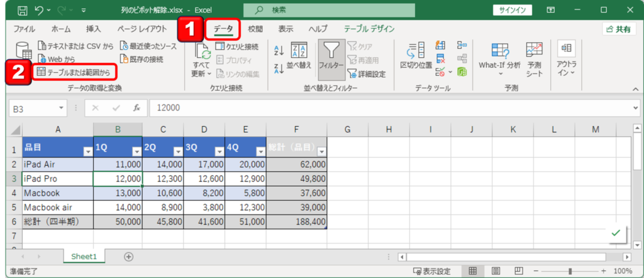
Task: Open the 品目 column filter dropdown
Action: [x=87, y=152]
